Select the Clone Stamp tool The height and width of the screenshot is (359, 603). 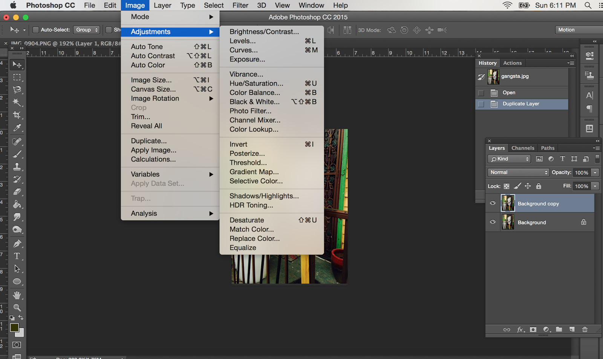click(17, 167)
